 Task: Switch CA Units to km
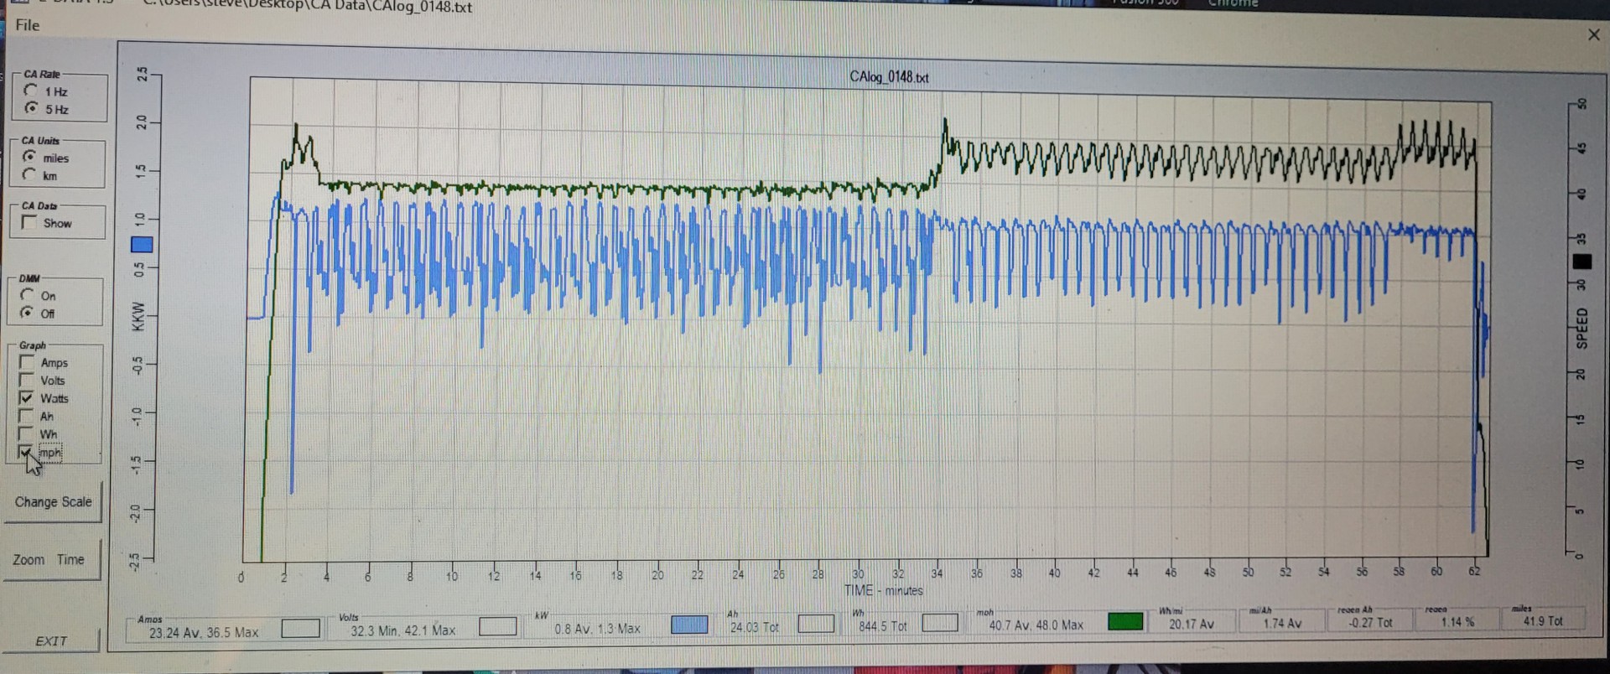pos(30,175)
